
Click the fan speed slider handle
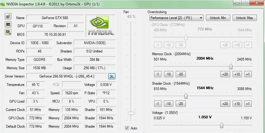coord(131,113)
